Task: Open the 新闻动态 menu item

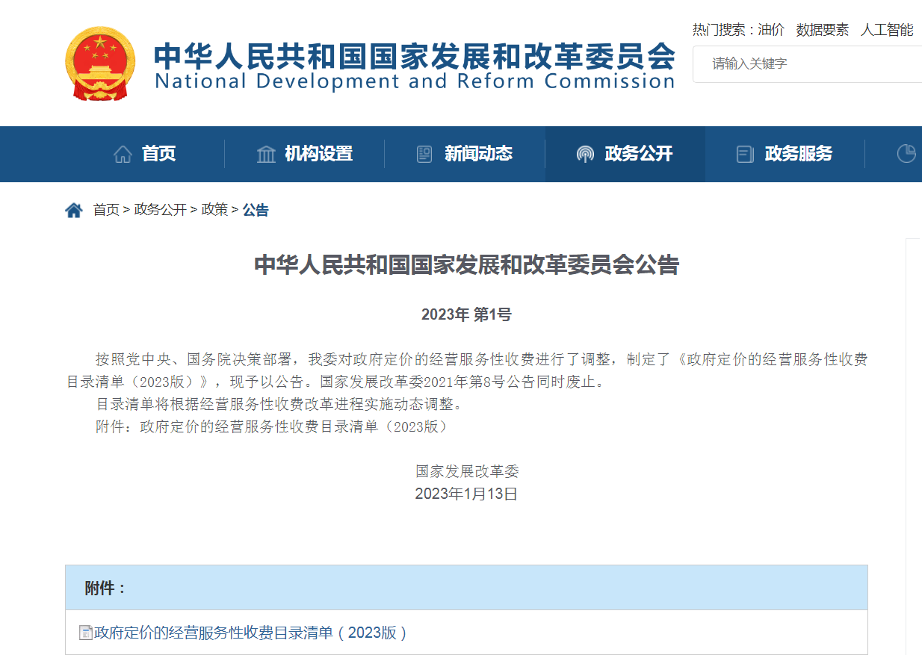Action: click(478, 155)
